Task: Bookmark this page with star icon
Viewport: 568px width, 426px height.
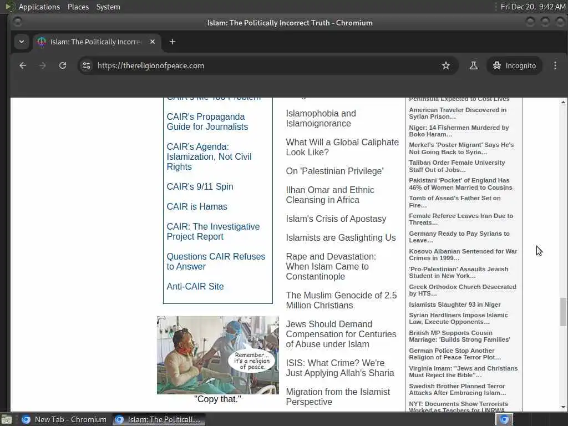Action: click(446, 65)
